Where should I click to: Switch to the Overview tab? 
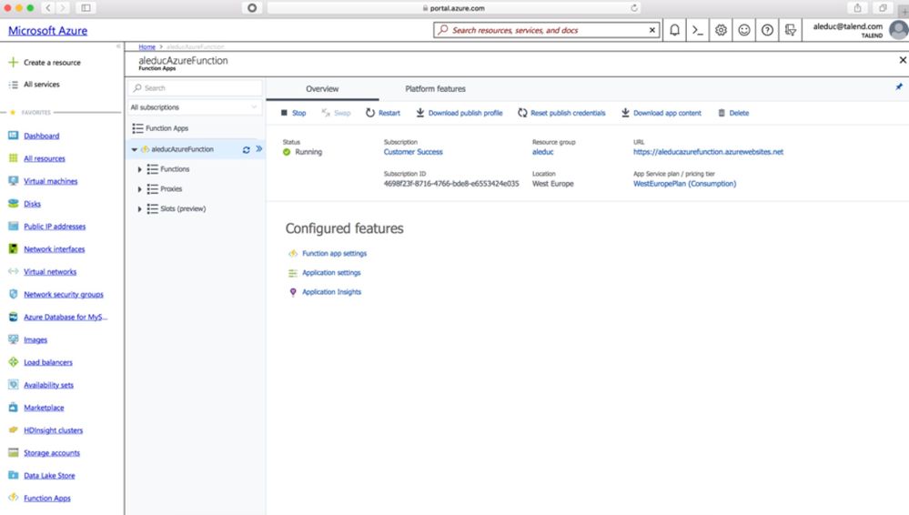click(322, 89)
